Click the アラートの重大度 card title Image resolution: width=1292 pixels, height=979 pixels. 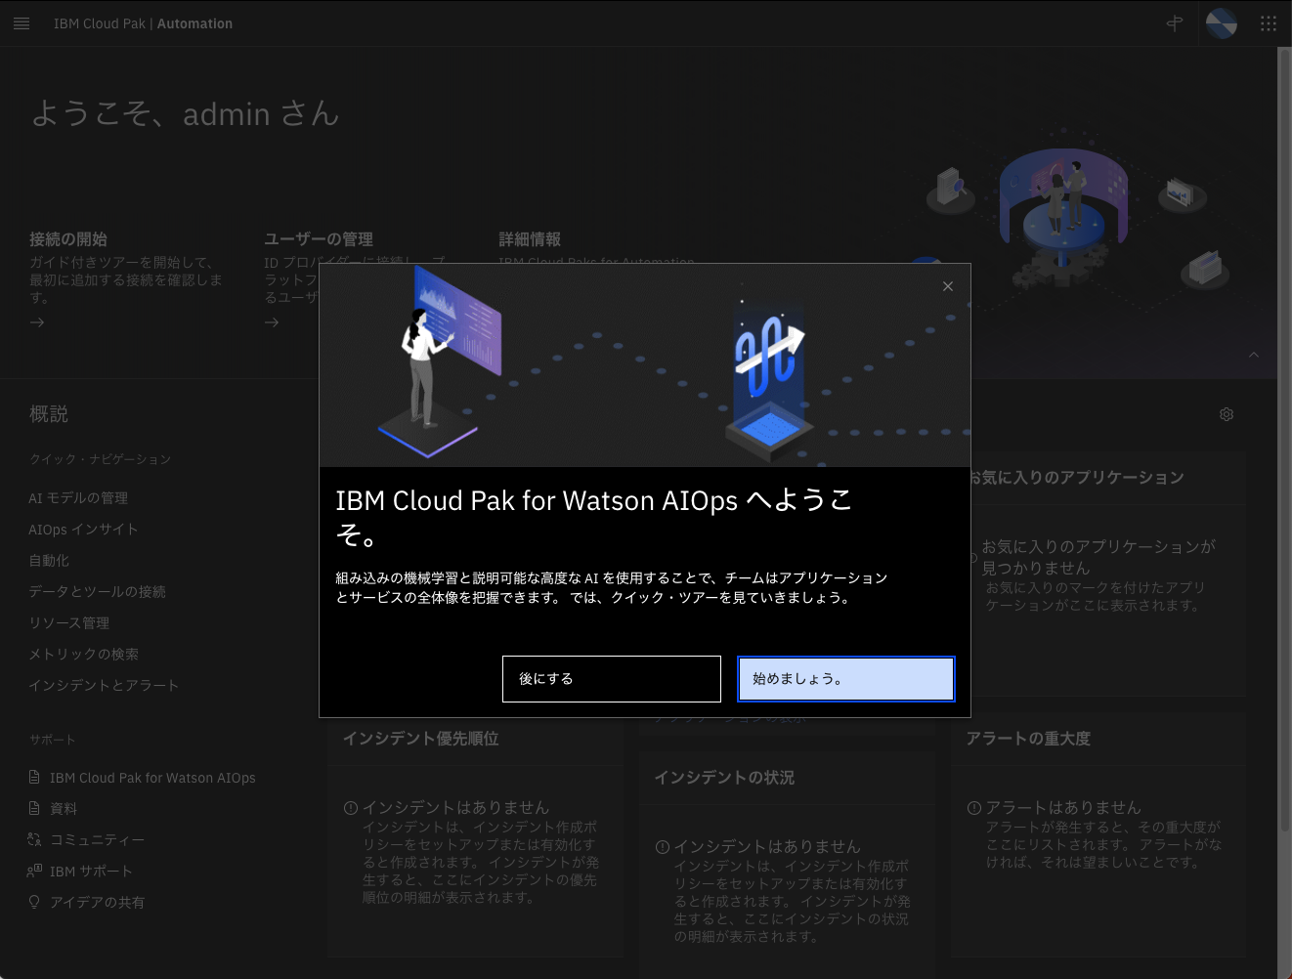coord(1028,739)
